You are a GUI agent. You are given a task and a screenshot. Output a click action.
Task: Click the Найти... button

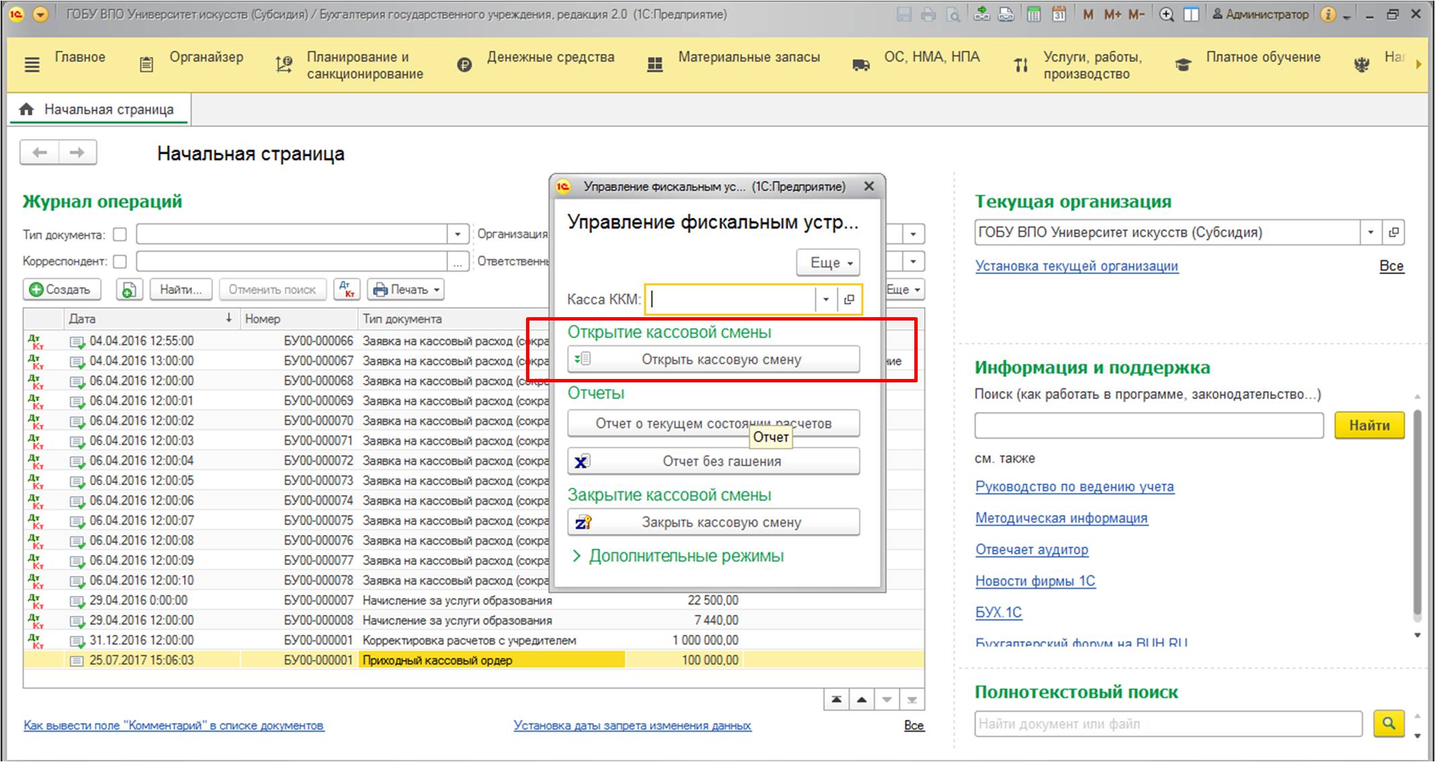[x=181, y=290]
